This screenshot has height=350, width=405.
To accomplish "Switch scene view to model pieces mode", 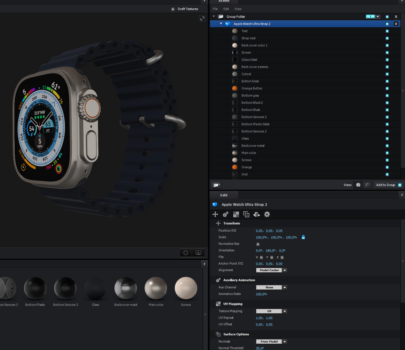I will coord(367,185).
